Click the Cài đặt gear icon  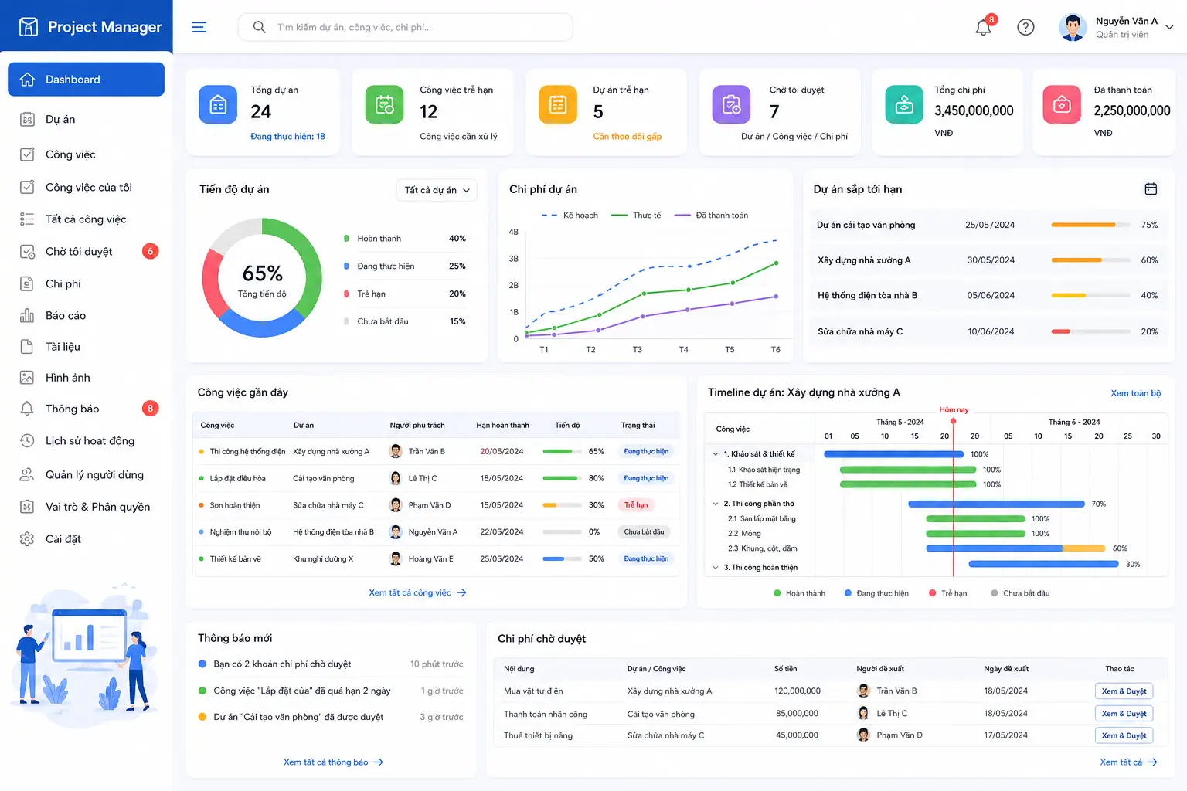pos(27,538)
